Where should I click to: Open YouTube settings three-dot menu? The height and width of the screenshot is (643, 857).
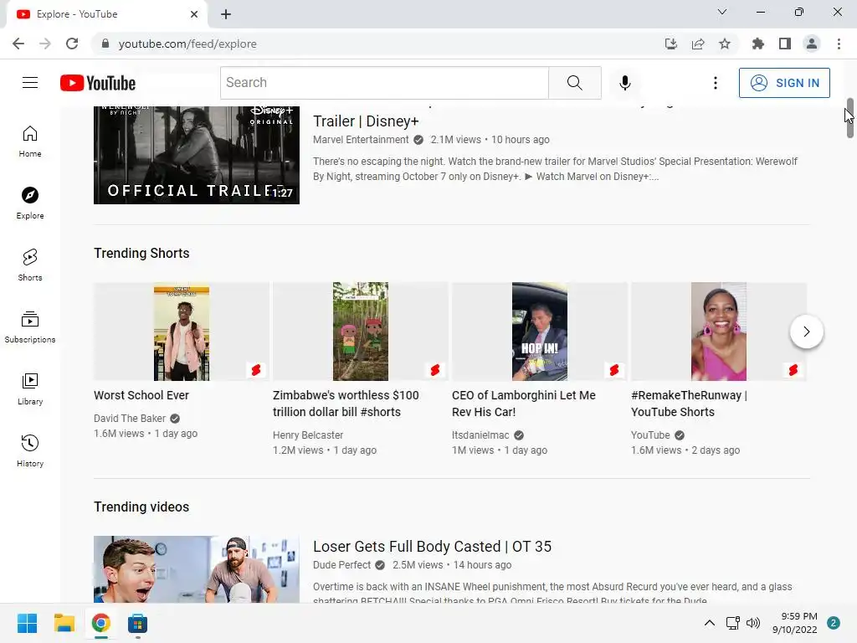click(715, 83)
